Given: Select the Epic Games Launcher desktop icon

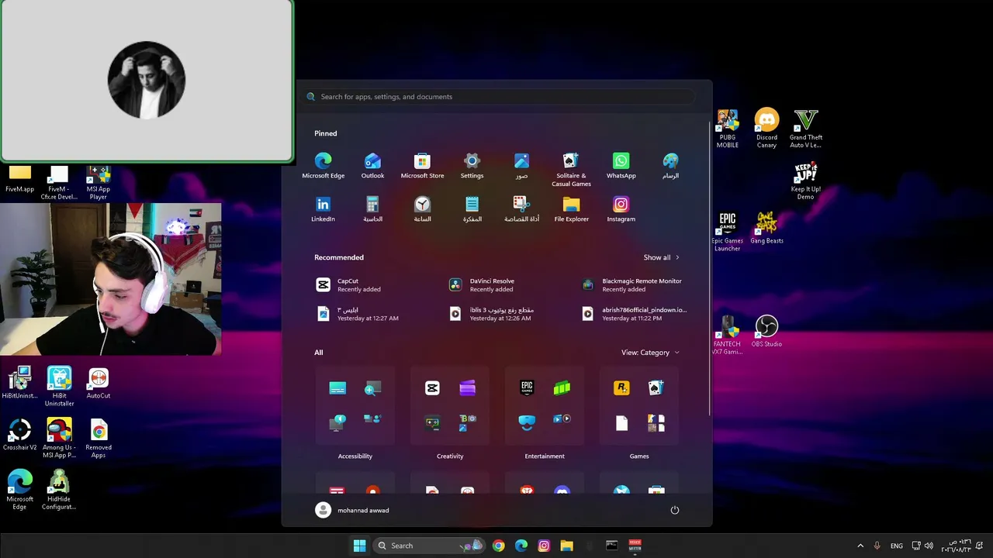Looking at the screenshot, I should [727, 232].
